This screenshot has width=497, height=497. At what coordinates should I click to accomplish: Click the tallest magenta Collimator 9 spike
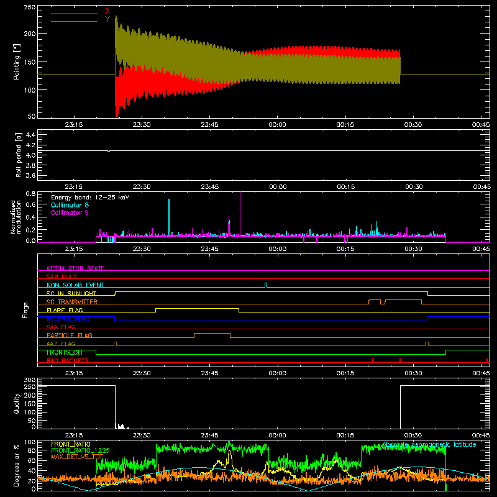(240, 214)
